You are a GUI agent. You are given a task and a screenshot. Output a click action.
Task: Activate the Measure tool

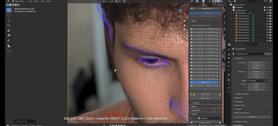[x=9, y=46]
